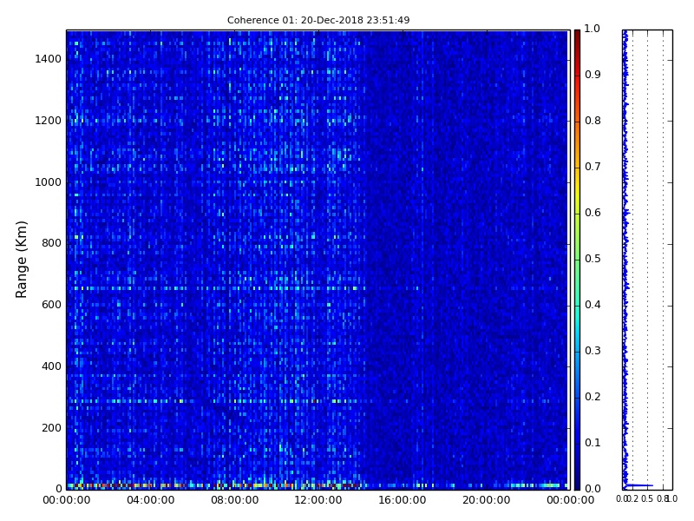Click the 0.1 value on the colorbar scale
694x521 pixels.
[593, 443]
